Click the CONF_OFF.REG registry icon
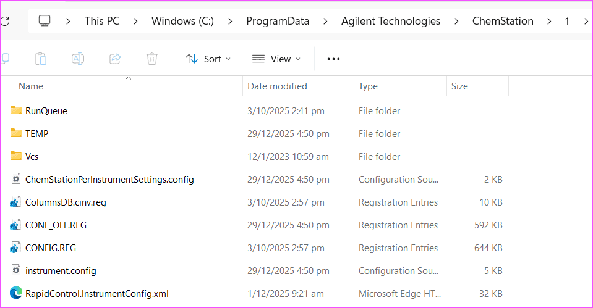This screenshot has height=308, width=593. 15,225
